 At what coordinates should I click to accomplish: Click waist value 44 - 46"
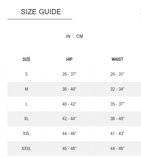tap(117, 149)
